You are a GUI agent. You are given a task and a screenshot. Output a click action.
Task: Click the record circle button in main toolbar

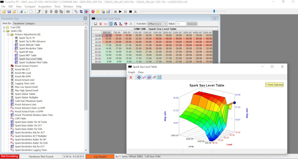pos(115,11)
